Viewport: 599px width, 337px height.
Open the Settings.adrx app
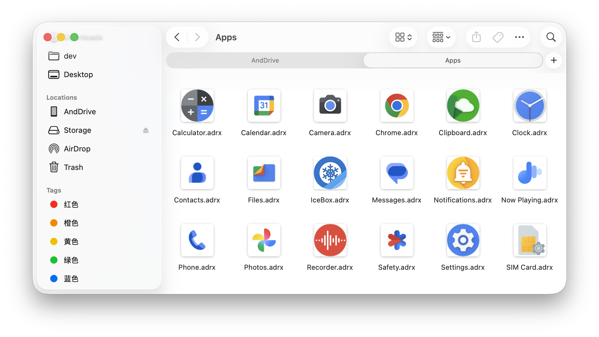pos(463,240)
